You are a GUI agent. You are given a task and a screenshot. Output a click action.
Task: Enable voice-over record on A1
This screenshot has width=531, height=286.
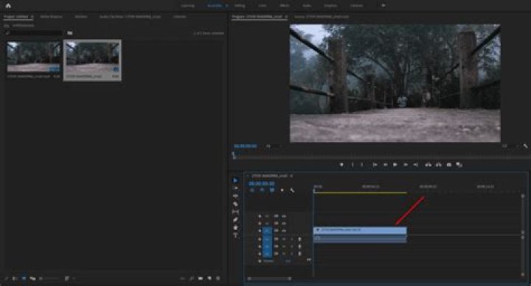pyautogui.click(x=299, y=239)
